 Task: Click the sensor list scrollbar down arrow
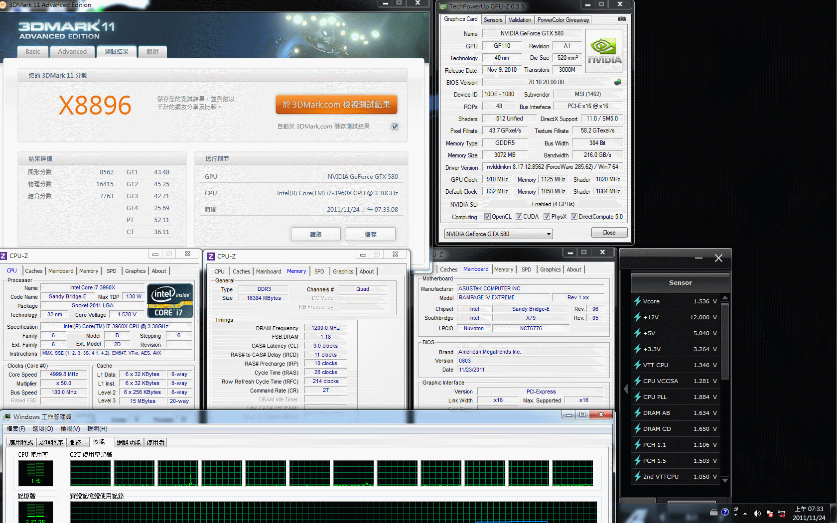725,480
